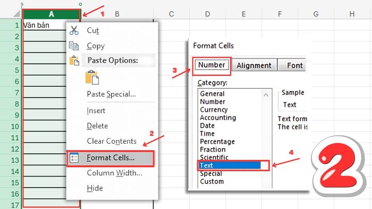Select Clear Contents in the context menu
The height and width of the screenshot is (209, 372).
point(112,141)
